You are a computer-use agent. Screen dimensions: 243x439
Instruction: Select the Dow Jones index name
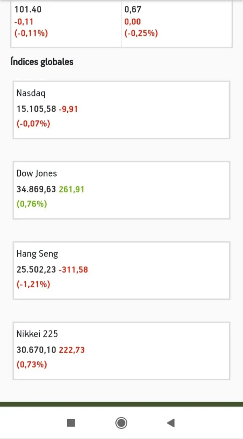tap(37, 173)
